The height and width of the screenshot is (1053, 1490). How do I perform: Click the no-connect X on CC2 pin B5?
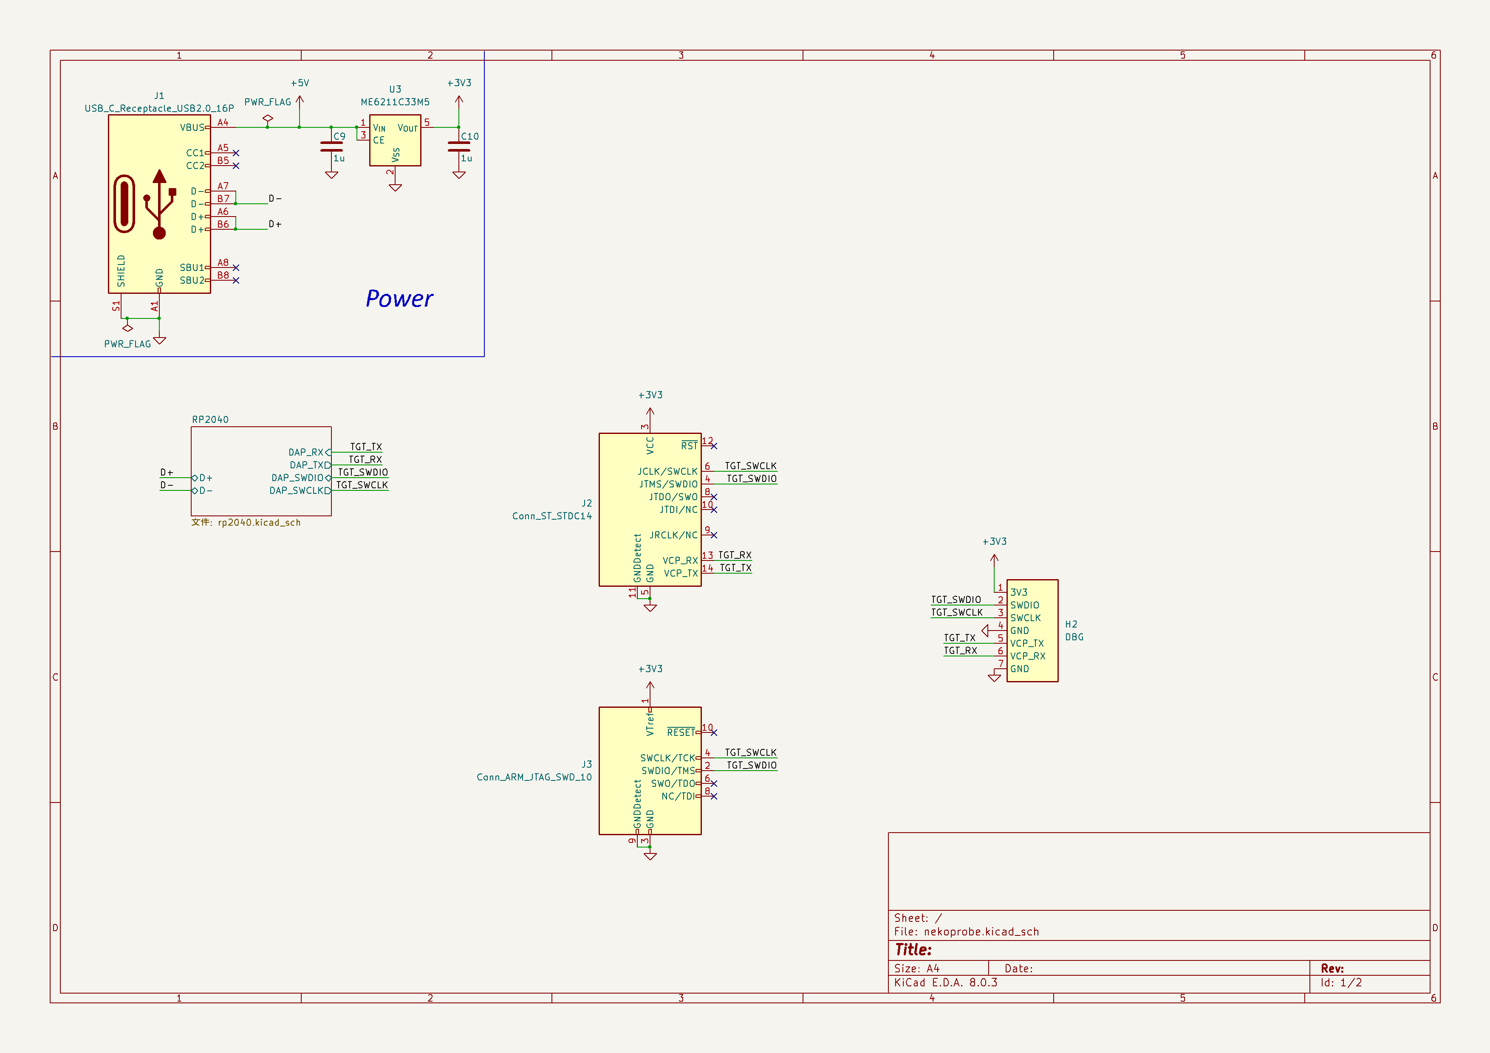[x=235, y=166]
